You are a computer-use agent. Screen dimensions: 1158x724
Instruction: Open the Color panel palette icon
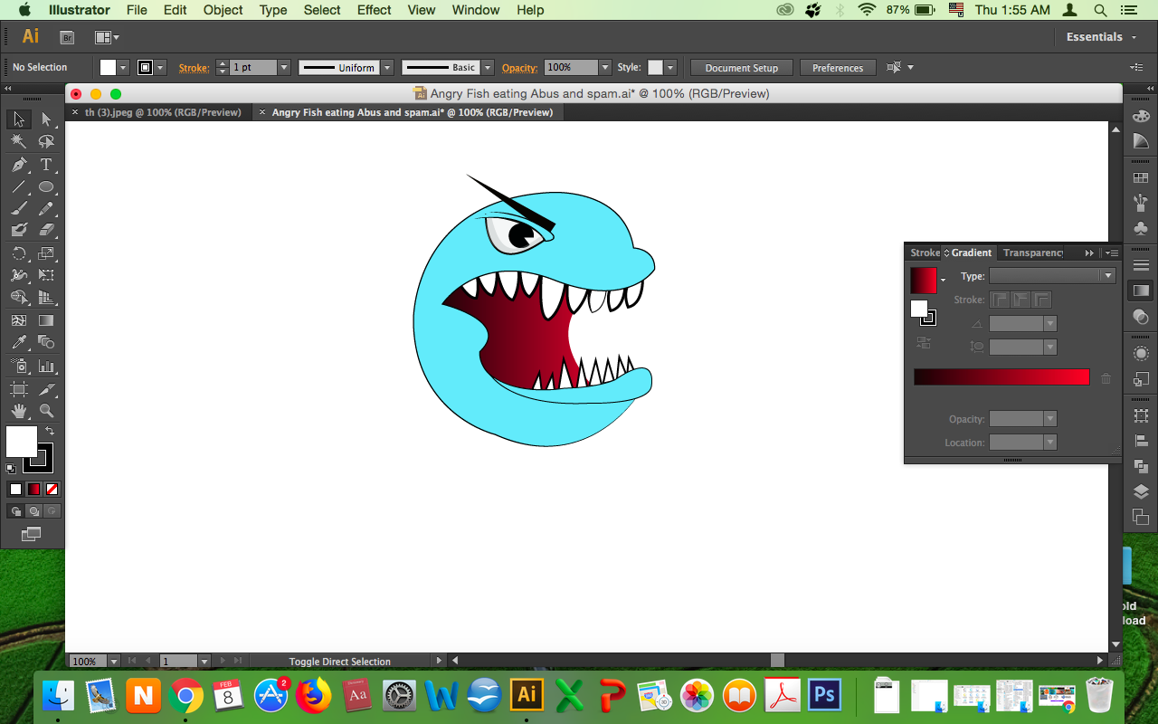coord(1141,116)
